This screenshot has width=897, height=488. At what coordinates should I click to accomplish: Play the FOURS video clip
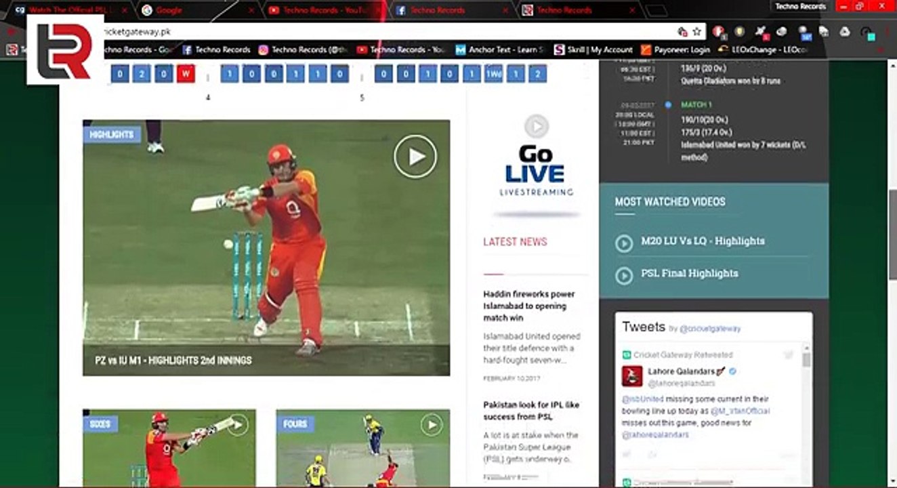[432, 425]
